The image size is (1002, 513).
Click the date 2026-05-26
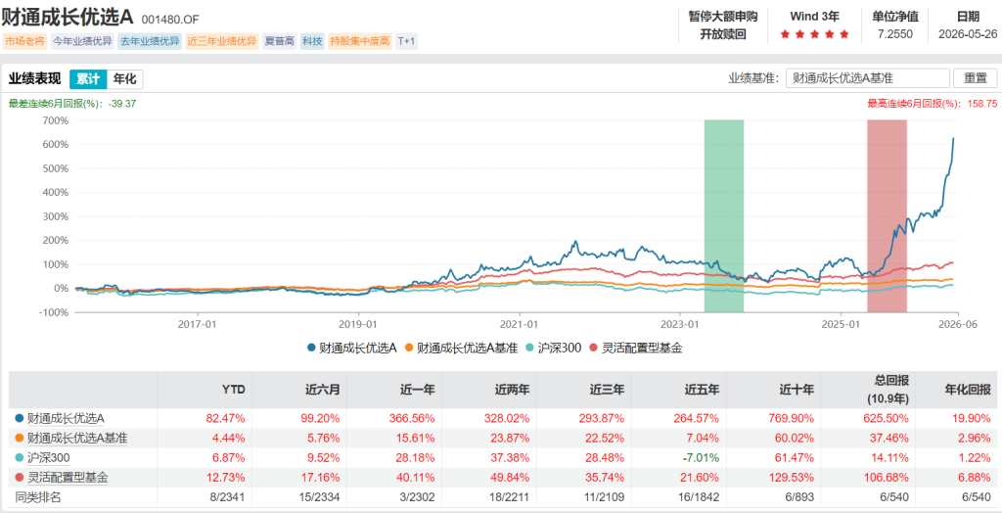point(967,34)
